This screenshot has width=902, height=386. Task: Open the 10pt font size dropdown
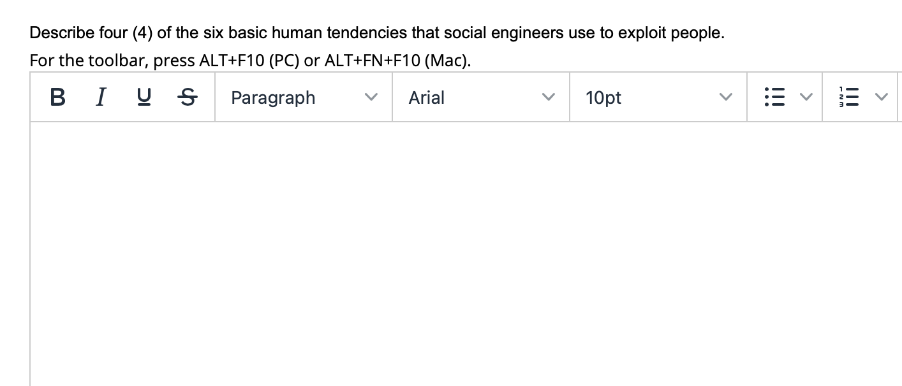tap(657, 97)
